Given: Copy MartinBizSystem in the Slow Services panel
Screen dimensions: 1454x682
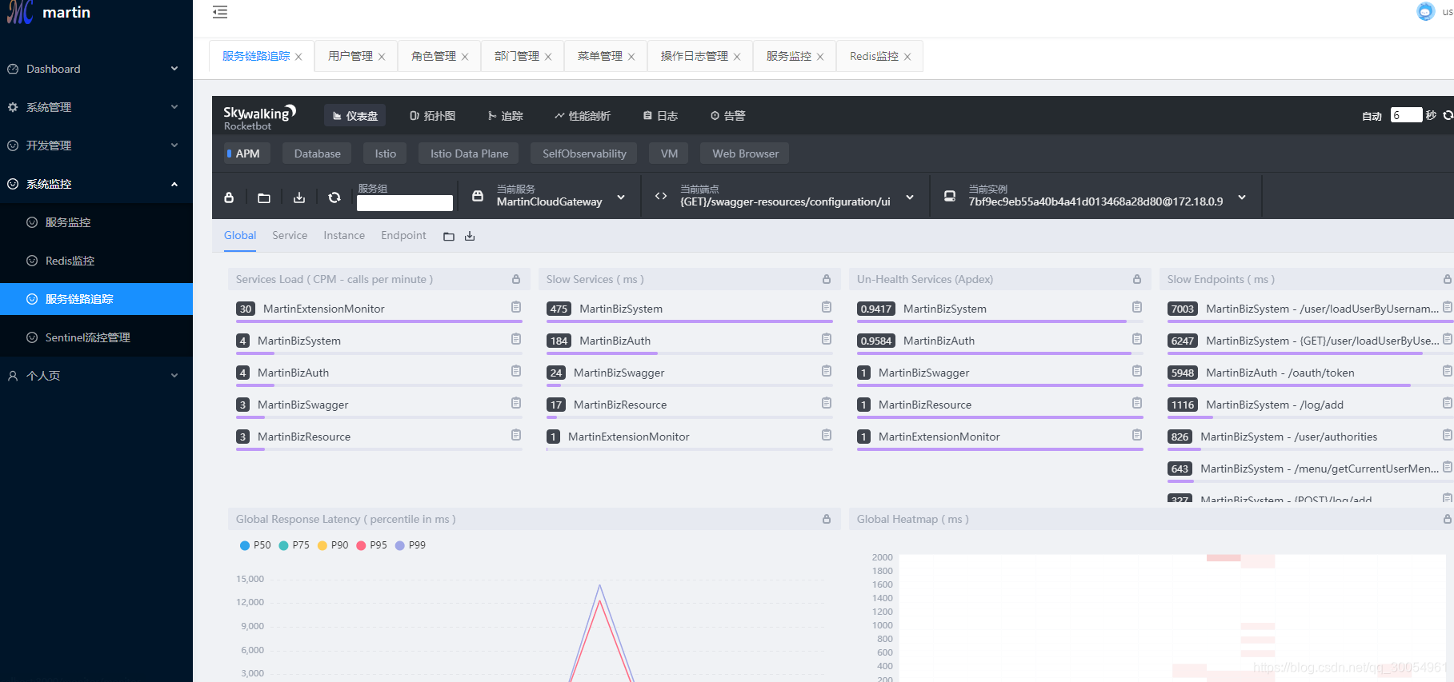Looking at the screenshot, I should coord(827,307).
